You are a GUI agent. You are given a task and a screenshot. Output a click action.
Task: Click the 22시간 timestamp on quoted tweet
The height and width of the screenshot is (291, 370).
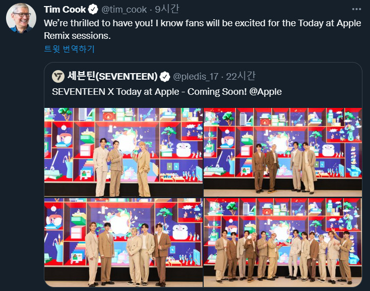coord(240,77)
